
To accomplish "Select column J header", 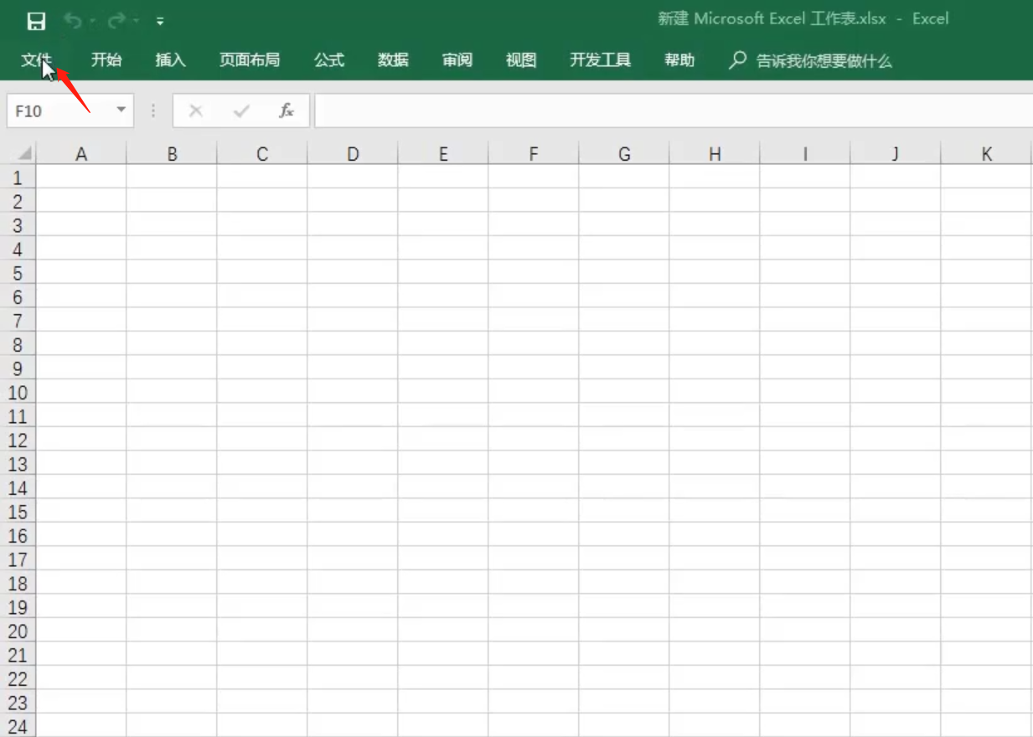I will (x=896, y=153).
